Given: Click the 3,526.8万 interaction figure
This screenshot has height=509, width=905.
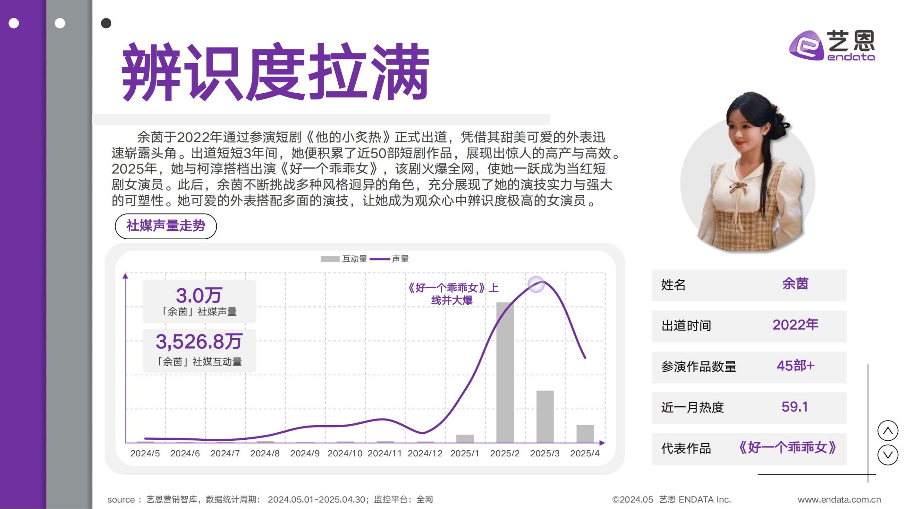Looking at the screenshot, I should pos(199,341).
